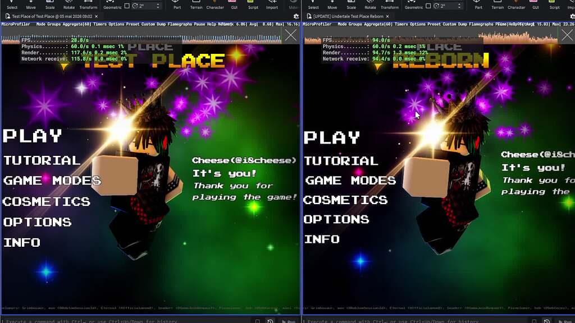
Task: Open Groups menu in left MicroProfiler
Action: point(54,24)
